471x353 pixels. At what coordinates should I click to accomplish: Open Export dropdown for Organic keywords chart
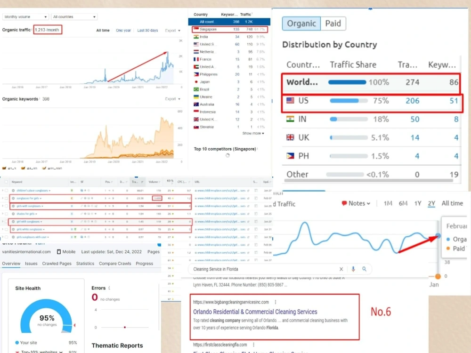coord(173,99)
